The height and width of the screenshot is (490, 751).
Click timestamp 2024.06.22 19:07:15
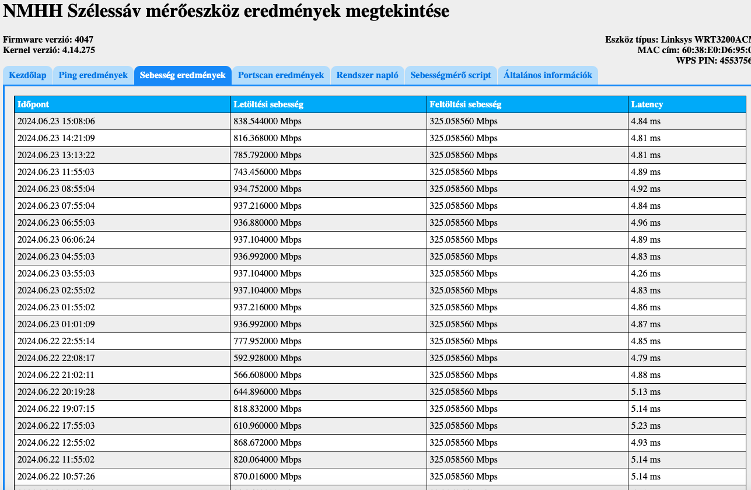pos(56,409)
